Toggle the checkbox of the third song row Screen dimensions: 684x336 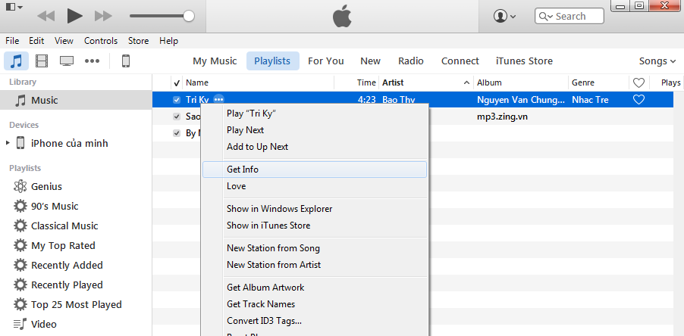click(x=177, y=133)
